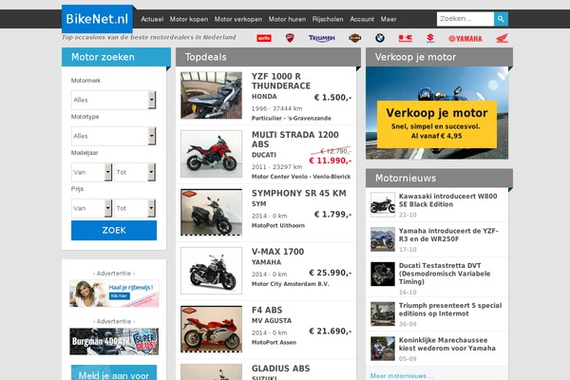Click the Burgman 400 Super Deals ad
Image resolution: width=570 pixels, height=380 pixels.
pos(114,341)
